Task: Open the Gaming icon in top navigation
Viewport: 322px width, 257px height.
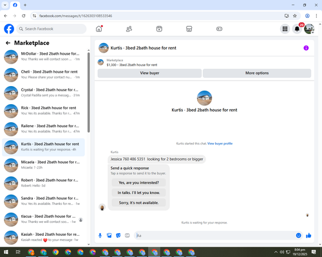Action: [219, 29]
